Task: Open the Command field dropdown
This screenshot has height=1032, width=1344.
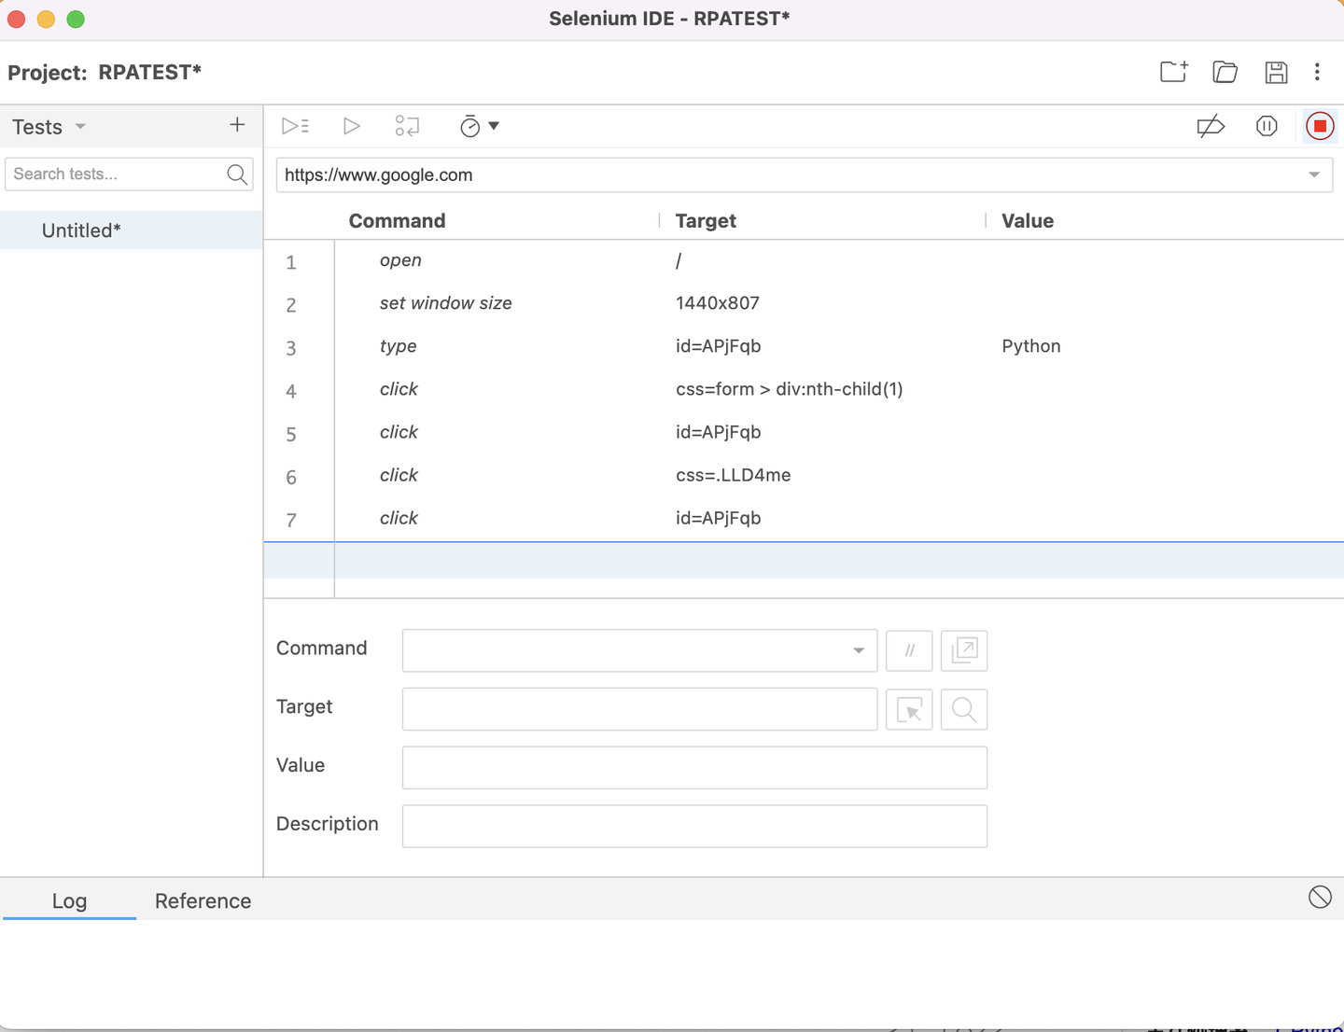Action: 858,650
